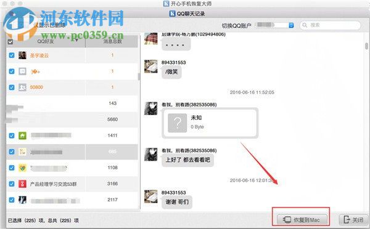Uncheck the checkbox for 产品经理学习交流53群

coord(12,184)
